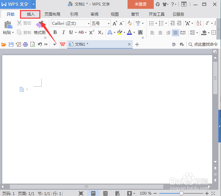Click the 点此查找命令 search box

pyautogui.click(x=203, y=44)
